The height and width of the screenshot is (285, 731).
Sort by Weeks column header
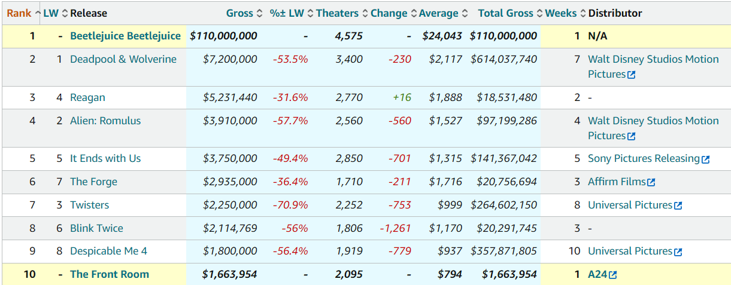[560, 13]
